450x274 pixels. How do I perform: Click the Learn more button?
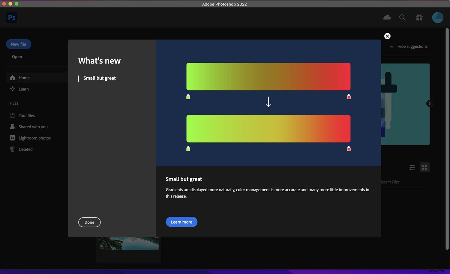181,222
